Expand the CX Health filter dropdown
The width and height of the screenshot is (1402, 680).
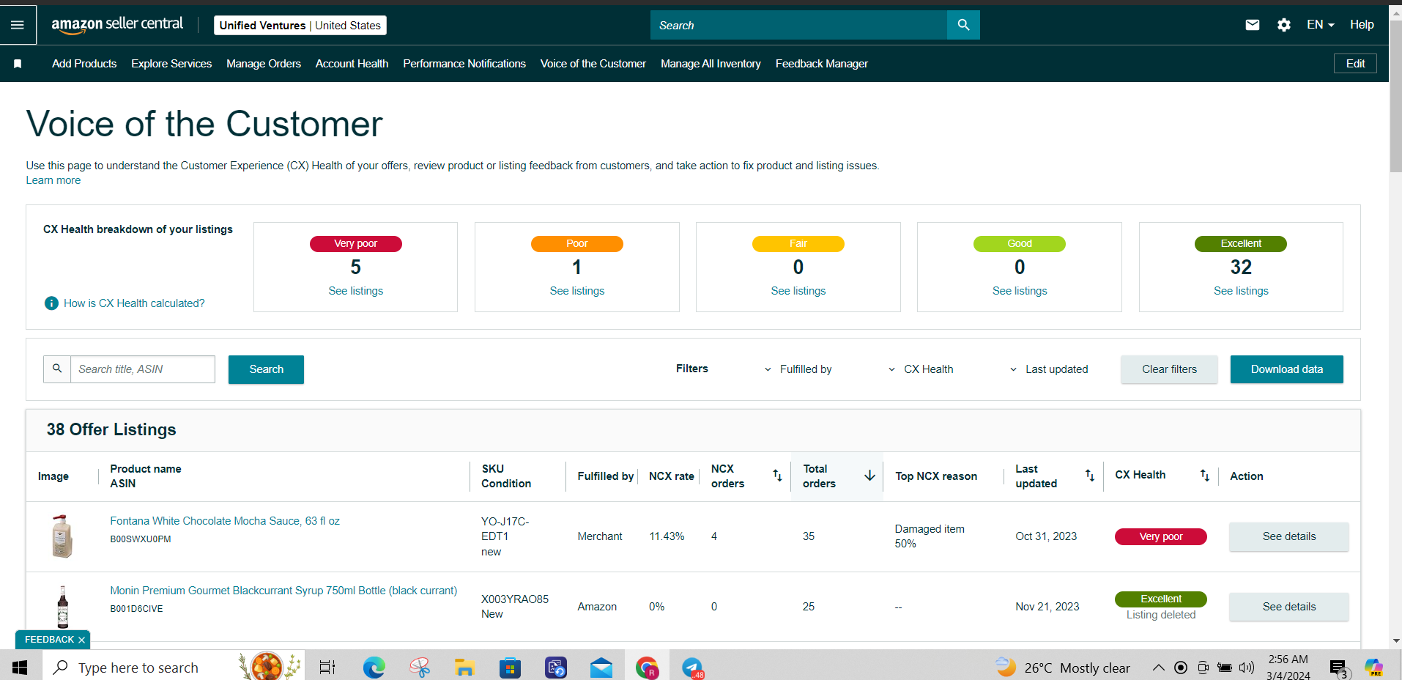pyautogui.click(x=921, y=369)
